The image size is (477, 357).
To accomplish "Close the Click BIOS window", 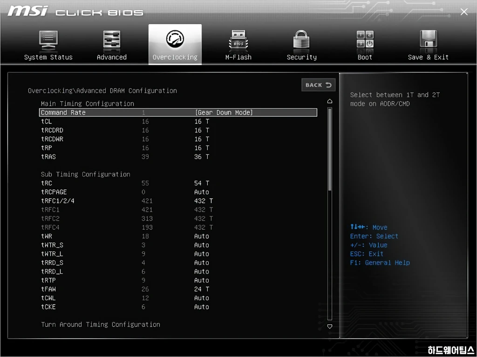I will [x=464, y=12].
